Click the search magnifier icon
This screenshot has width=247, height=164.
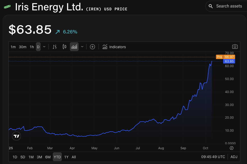(x=211, y=6)
